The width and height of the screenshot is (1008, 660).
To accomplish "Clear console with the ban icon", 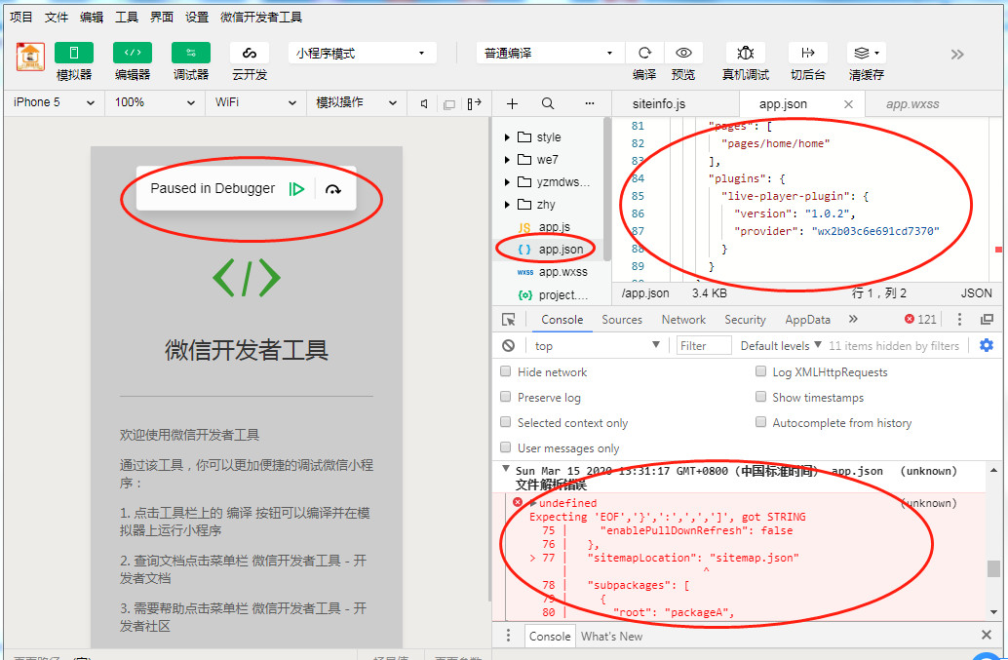I will click(509, 346).
